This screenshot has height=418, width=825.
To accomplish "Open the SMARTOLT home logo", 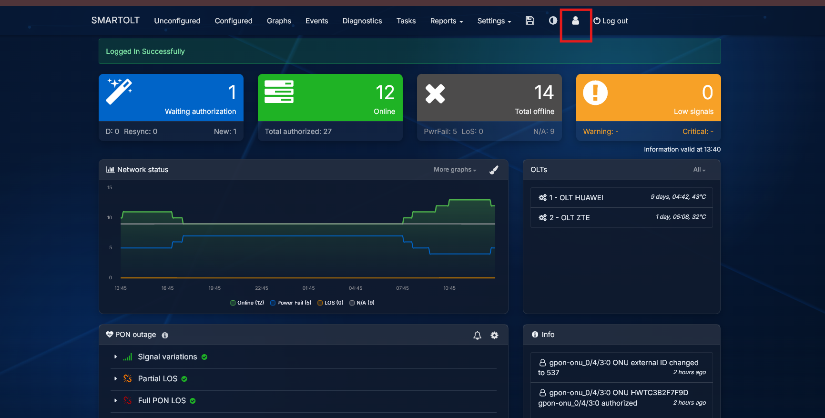I will (x=115, y=20).
